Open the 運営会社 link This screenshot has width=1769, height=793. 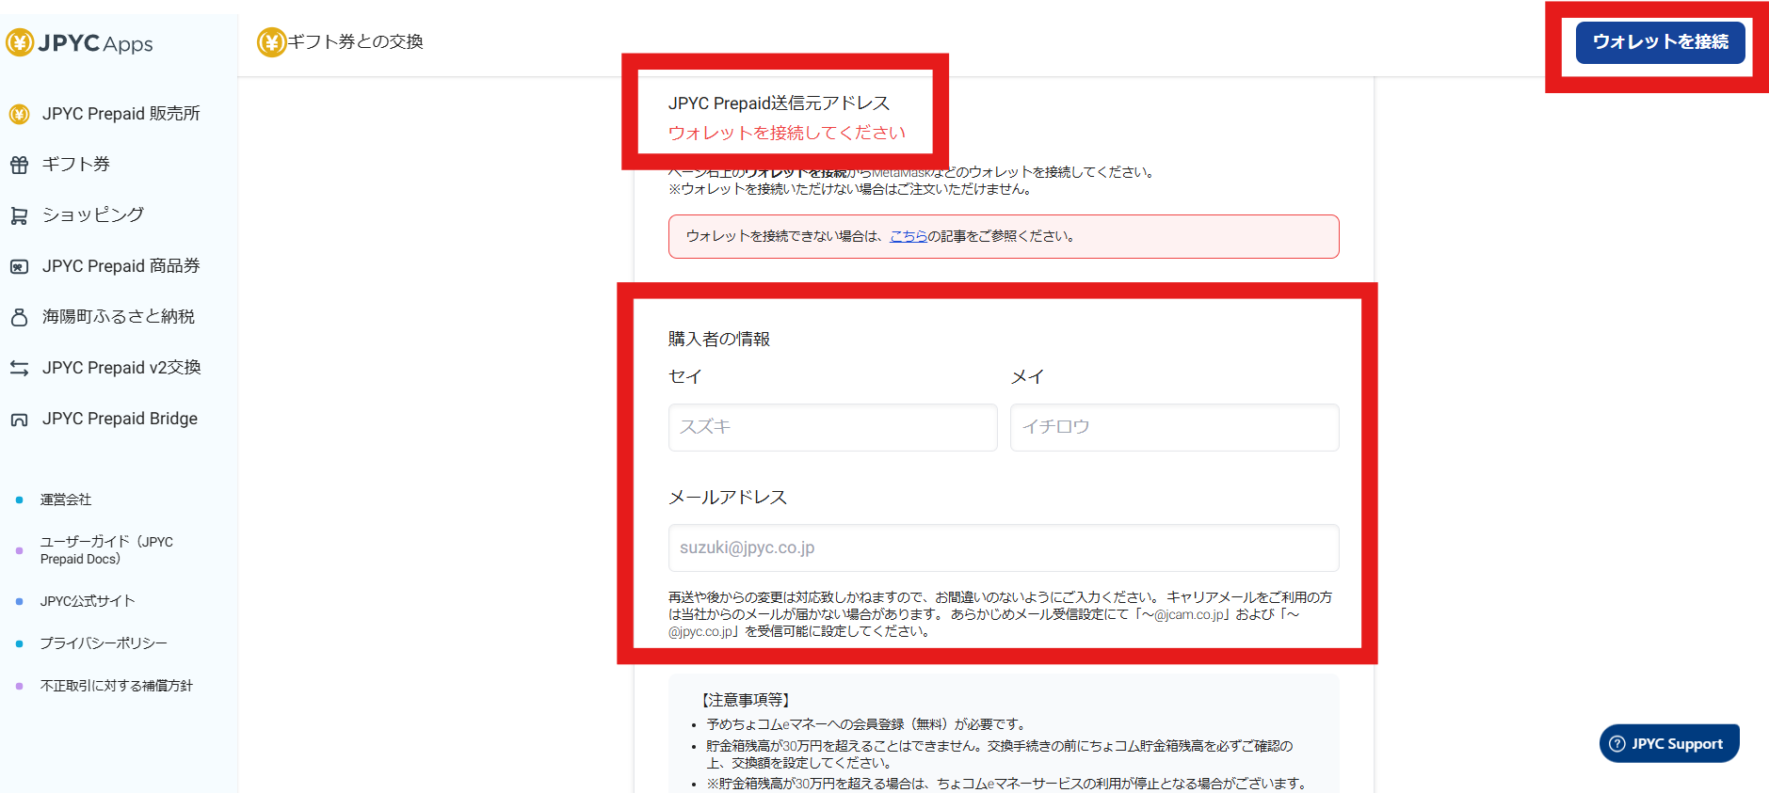coord(66,500)
